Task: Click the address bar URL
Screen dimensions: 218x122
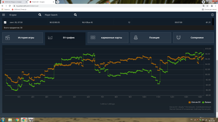Action: (27, 6)
